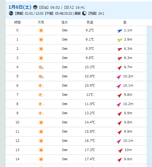Click the blue wind arrow for hour 0
Screen dimensions: 152x167
coord(120,31)
